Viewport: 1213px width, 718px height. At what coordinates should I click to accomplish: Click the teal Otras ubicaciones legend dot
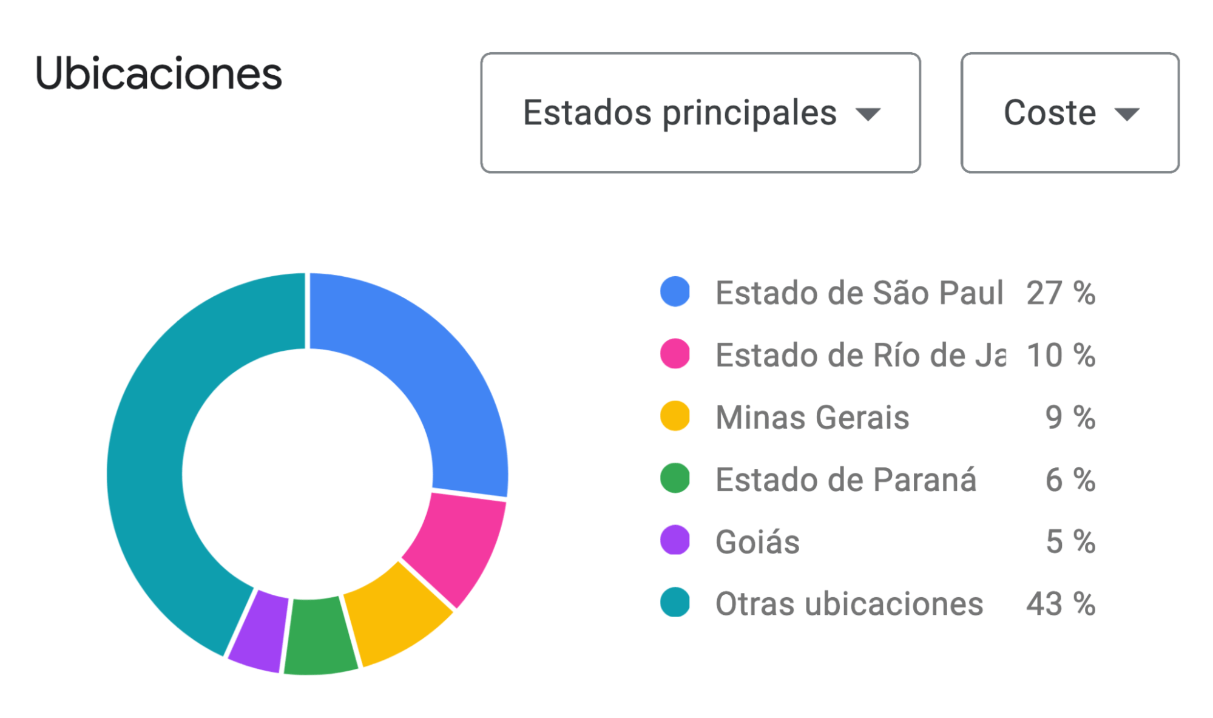point(674,604)
